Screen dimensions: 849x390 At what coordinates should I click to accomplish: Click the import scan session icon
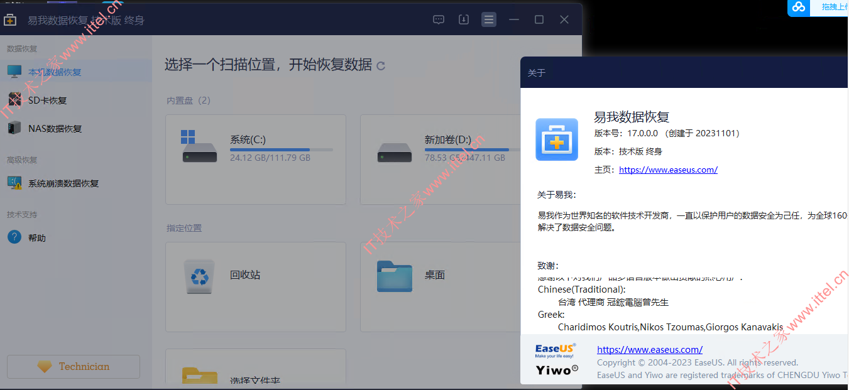tap(464, 19)
